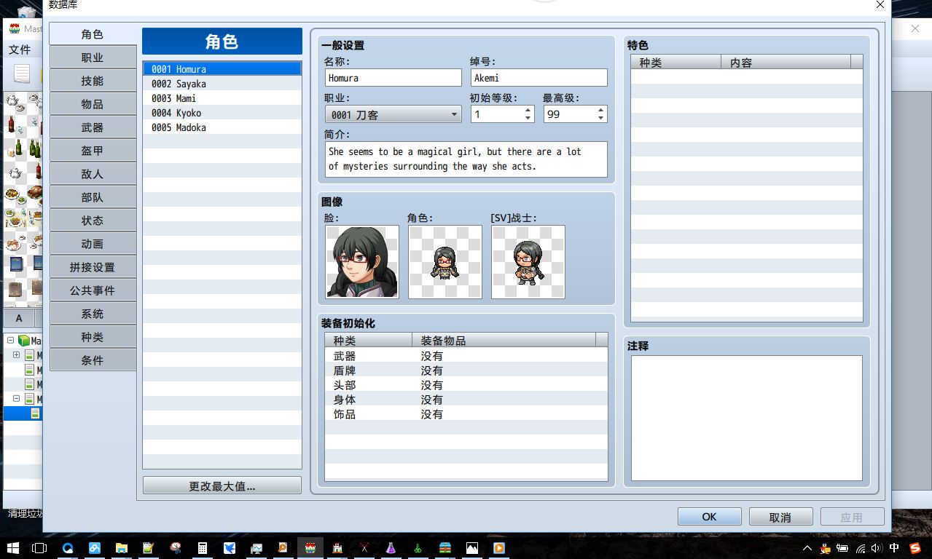Screen dimensions: 932x559
Task: Switch to the 动画 tab
Action: click(93, 244)
